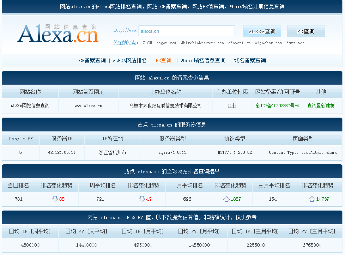Open the dhivehiobserver.com link
The image size is (345, 255).
pos(202,43)
